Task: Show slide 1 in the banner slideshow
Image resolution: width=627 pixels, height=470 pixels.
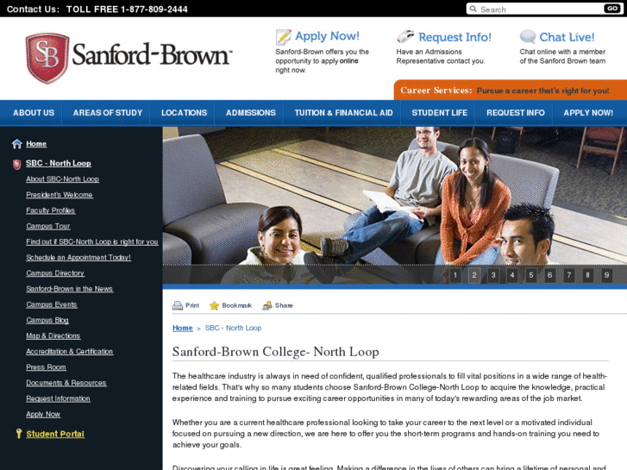Action: pos(455,275)
